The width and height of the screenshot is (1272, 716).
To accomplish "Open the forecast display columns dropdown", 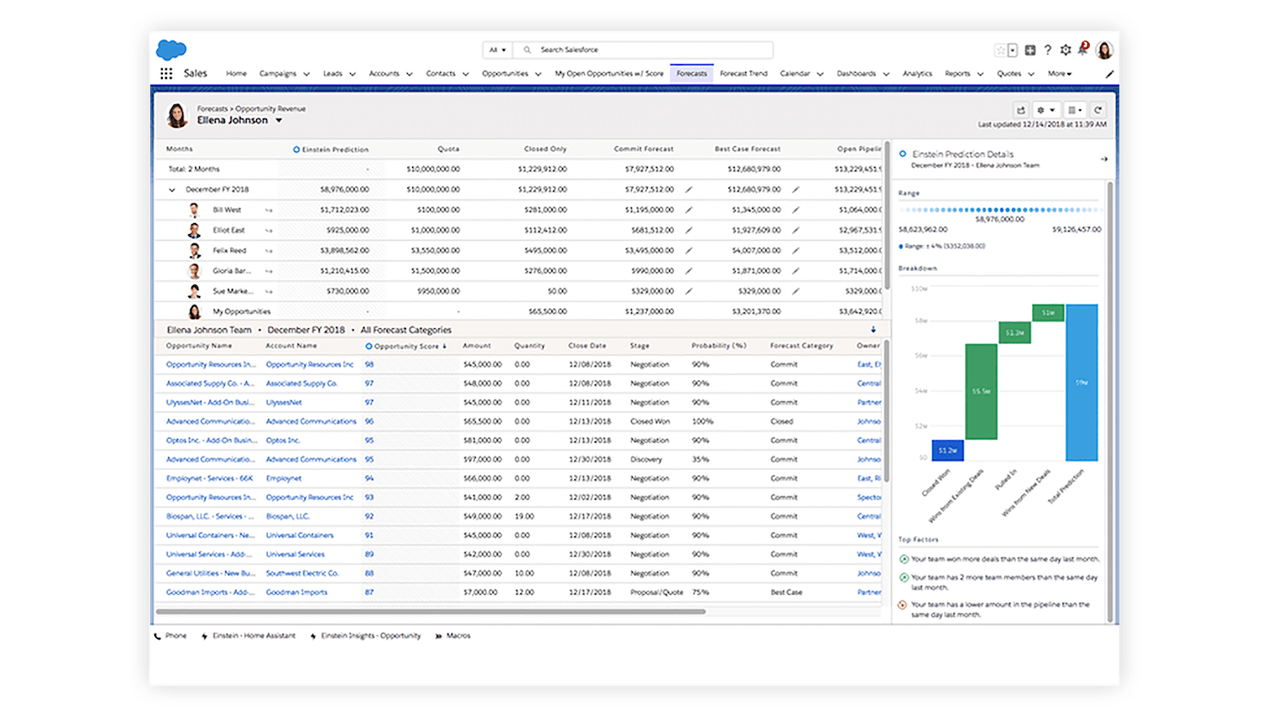I will pos(1074,110).
